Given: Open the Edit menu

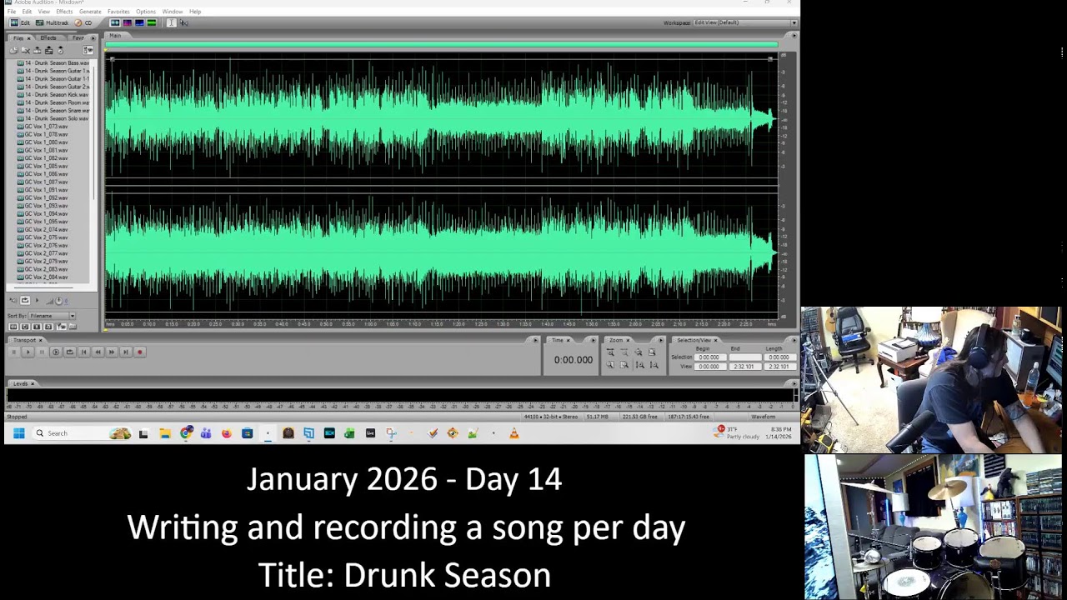Looking at the screenshot, I should (x=27, y=12).
